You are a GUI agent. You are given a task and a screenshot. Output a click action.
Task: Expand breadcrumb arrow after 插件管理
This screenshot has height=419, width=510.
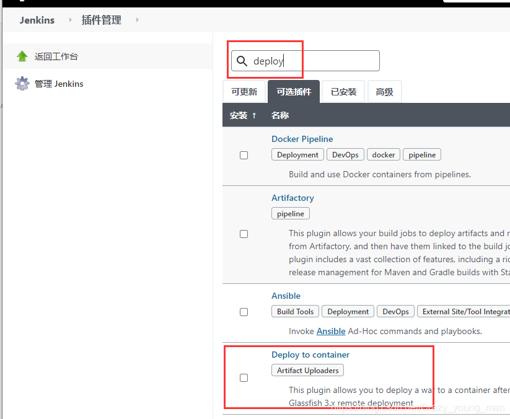(x=137, y=20)
